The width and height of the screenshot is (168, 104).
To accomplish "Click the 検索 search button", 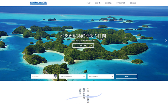I will 126,77.
